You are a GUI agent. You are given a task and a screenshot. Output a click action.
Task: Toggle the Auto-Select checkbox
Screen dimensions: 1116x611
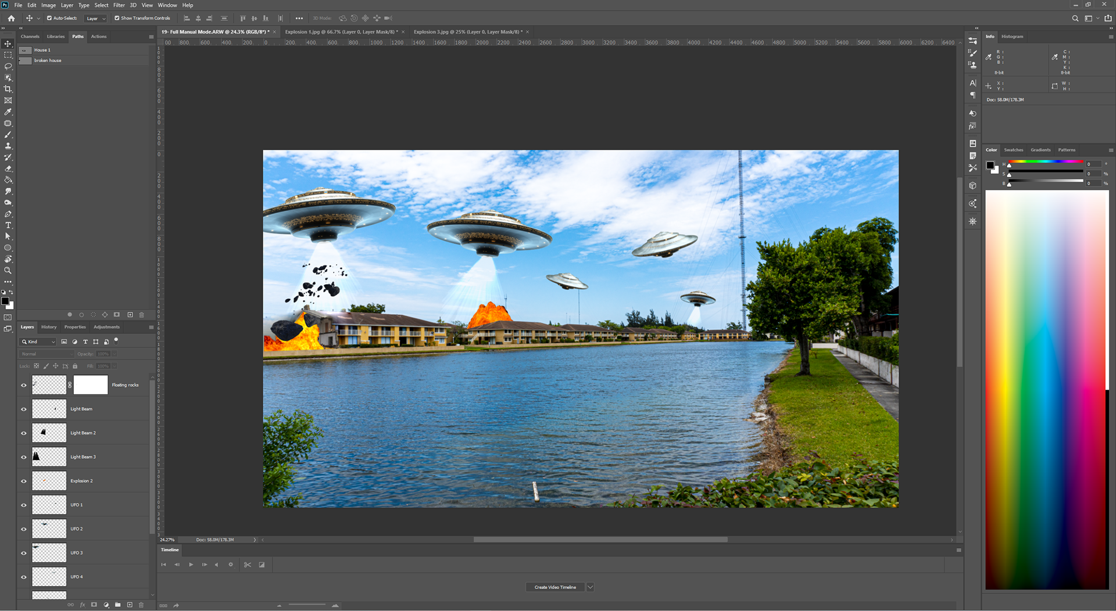click(x=49, y=18)
